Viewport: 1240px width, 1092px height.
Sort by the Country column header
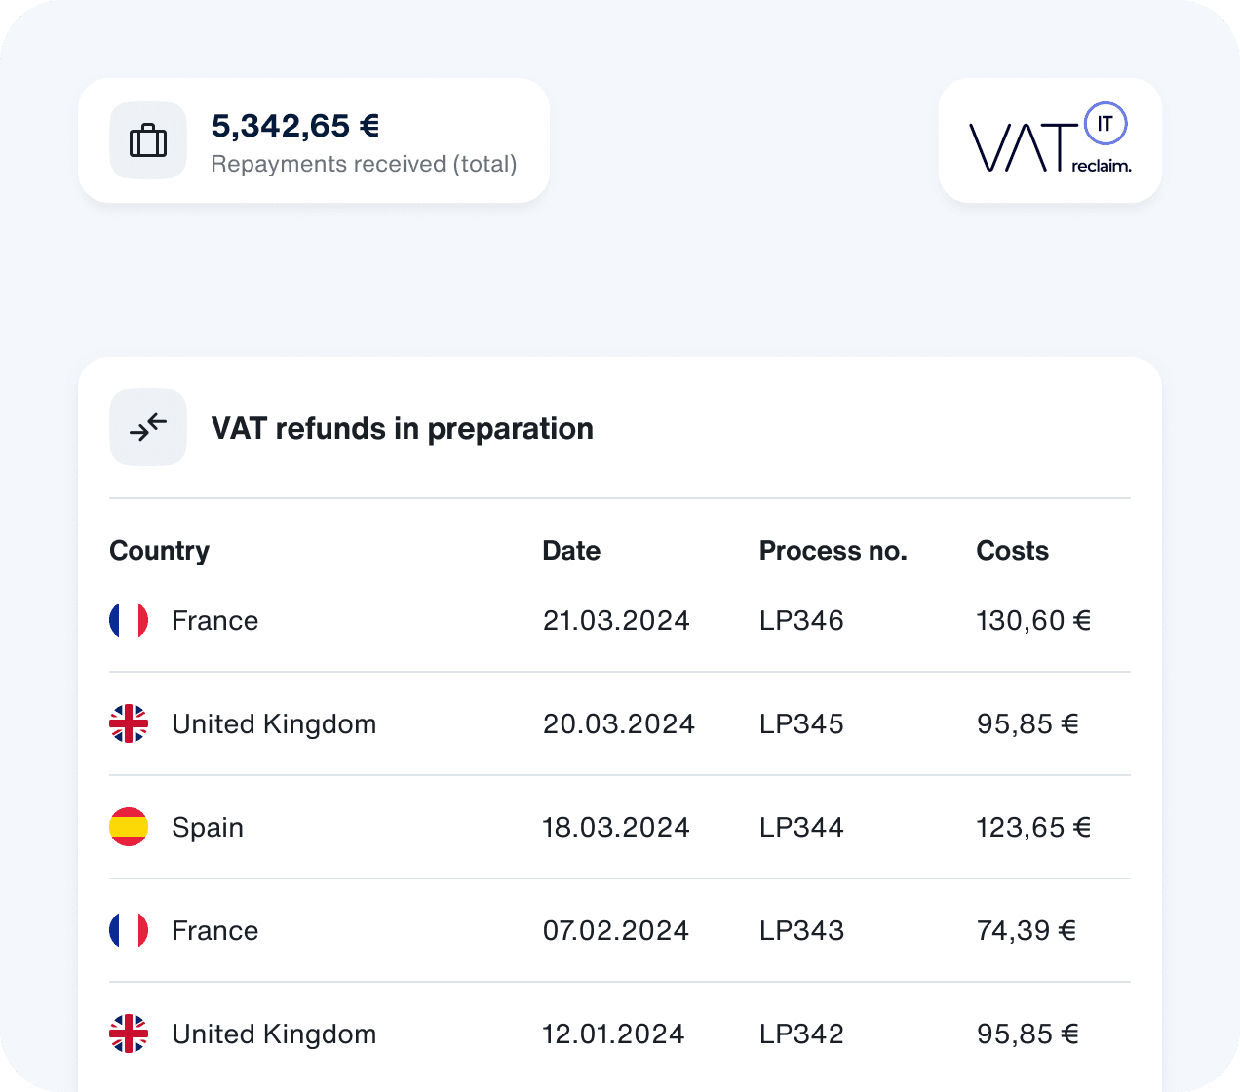pyautogui.click(x=159, y=551)
